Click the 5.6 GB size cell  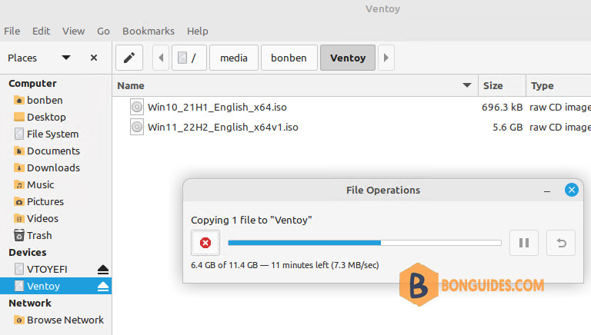coord(507,128)
